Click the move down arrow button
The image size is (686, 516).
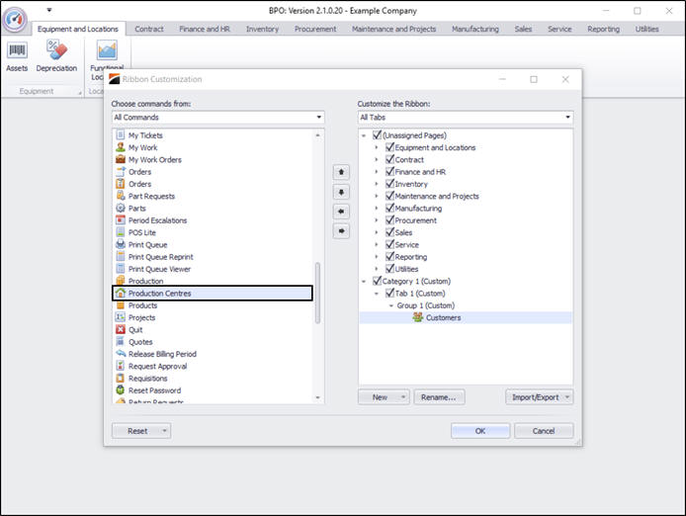pyautogui.click(x=341, y=192)
